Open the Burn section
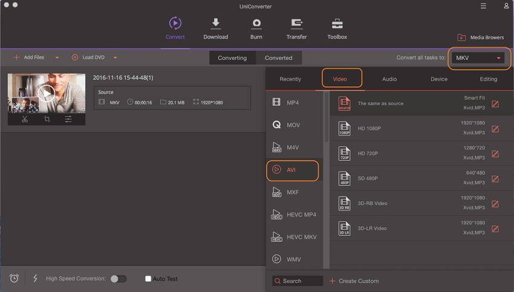Viewport: 514px width, 292px height. [256, 28]
